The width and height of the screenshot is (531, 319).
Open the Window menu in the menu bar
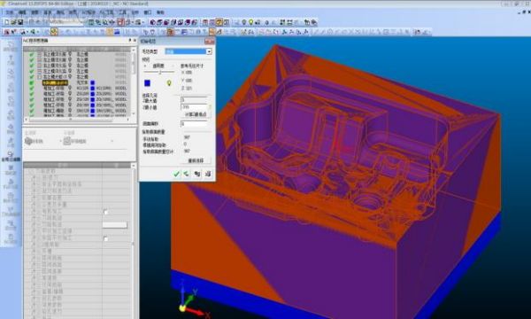[x=148, y=12]
